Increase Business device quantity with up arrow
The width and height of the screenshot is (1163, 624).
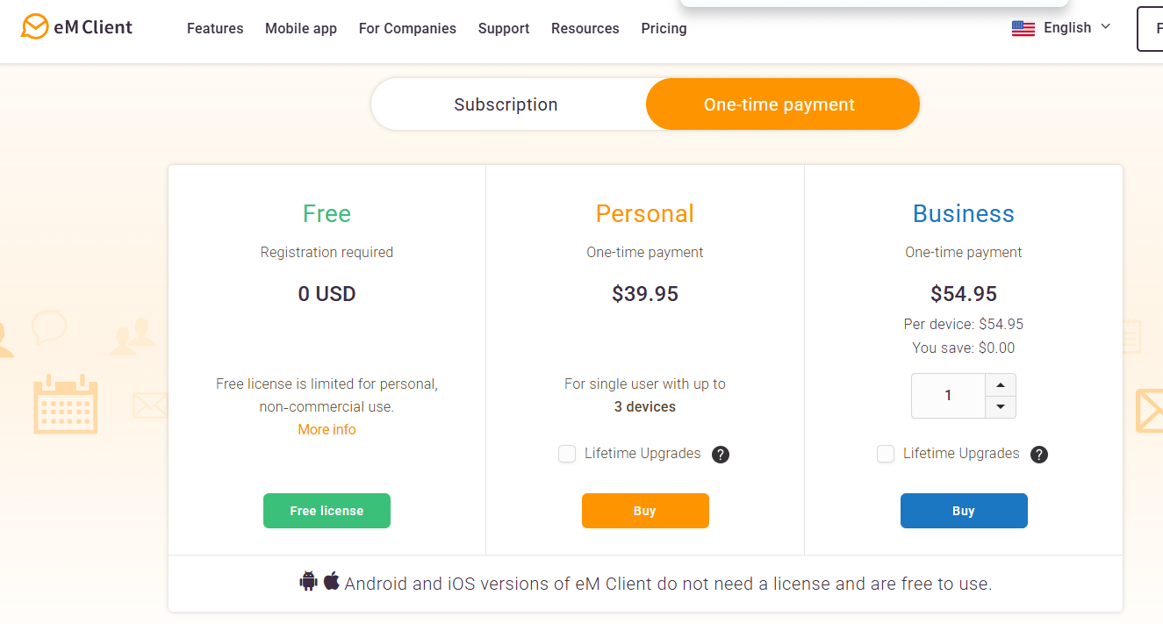1001,384
